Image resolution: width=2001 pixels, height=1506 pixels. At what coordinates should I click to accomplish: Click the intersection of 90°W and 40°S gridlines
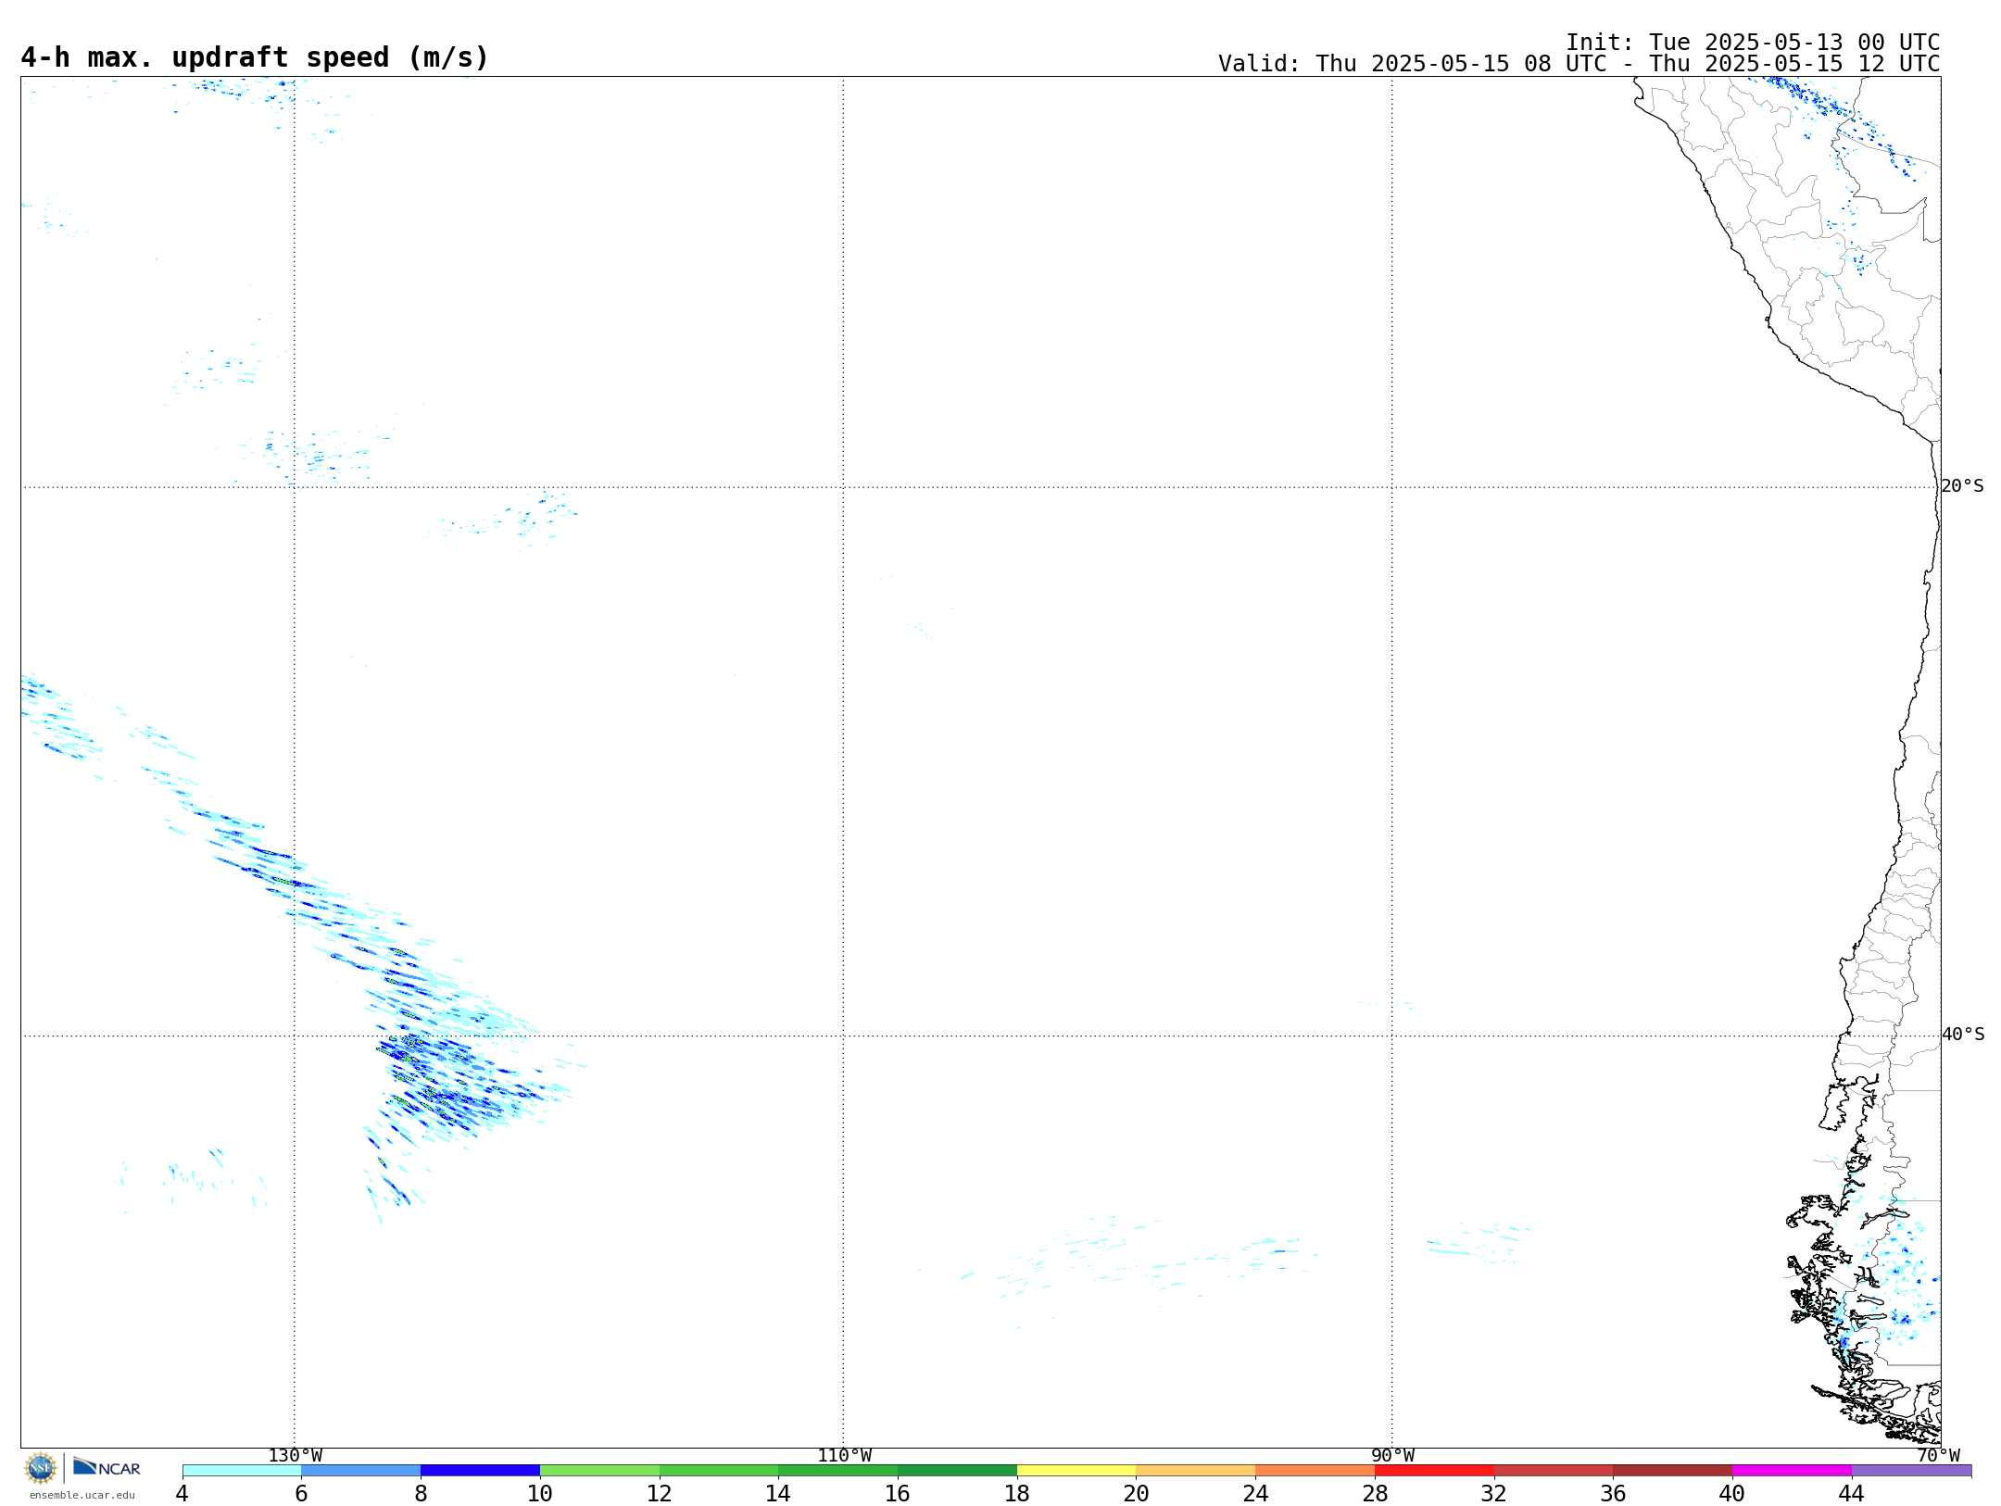[x=1391, y=1035]
